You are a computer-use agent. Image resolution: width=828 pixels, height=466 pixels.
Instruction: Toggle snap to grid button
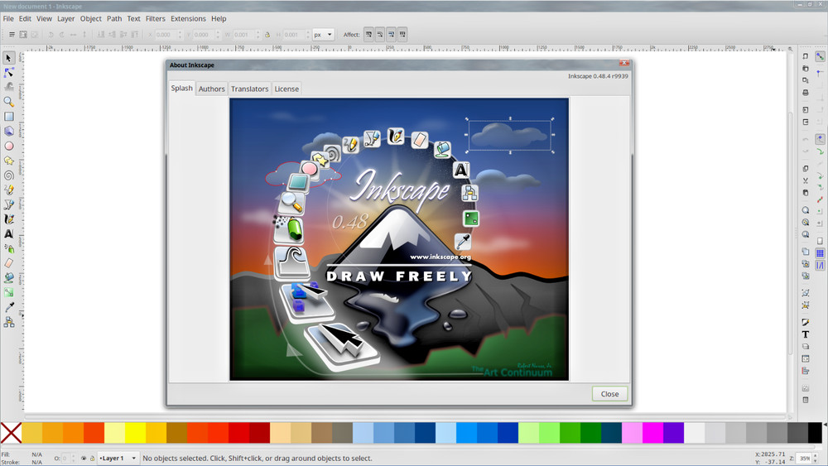click(x=820, y=253)
